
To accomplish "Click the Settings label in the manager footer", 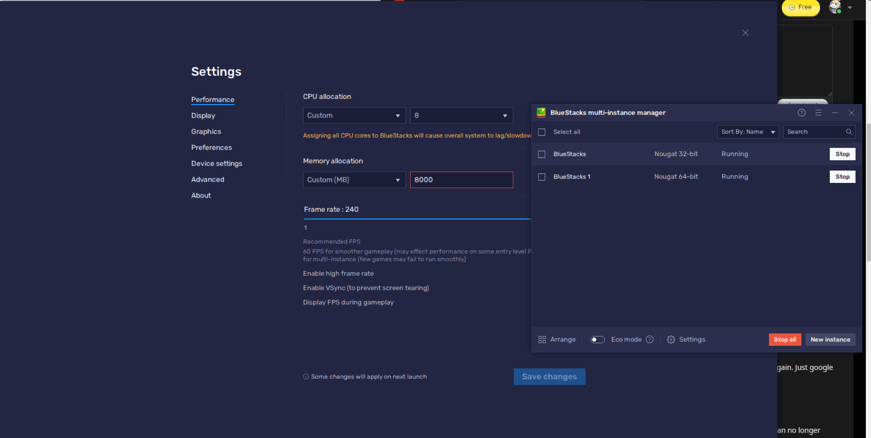I will (x=692, y=340).
